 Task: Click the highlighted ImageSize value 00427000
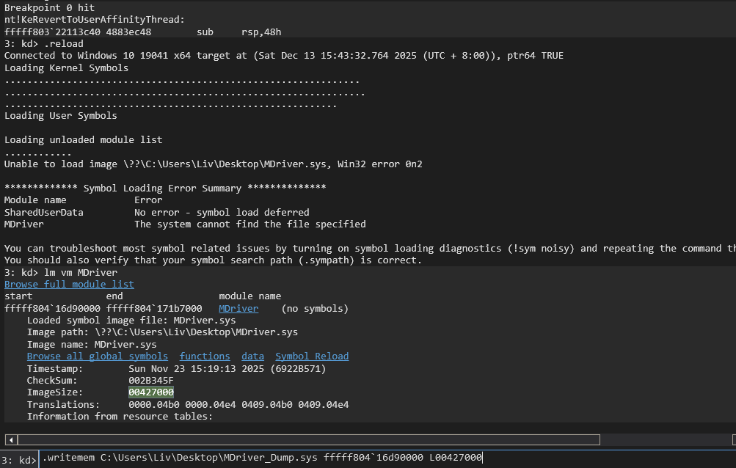click(150, 392)
